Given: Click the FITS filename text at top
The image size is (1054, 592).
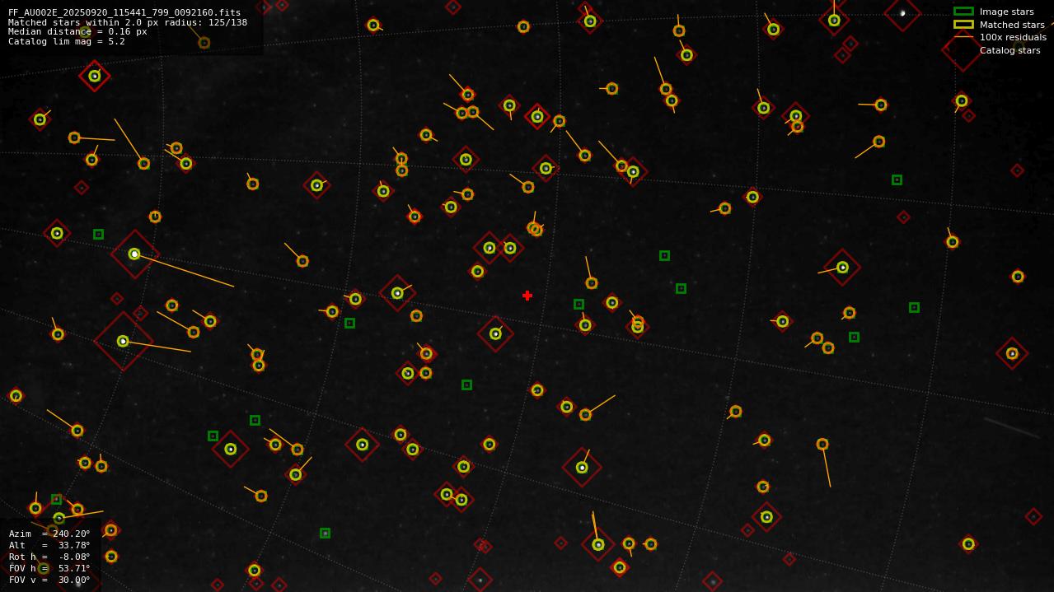Looking at the screenshot, I should (x=124, y=12).
